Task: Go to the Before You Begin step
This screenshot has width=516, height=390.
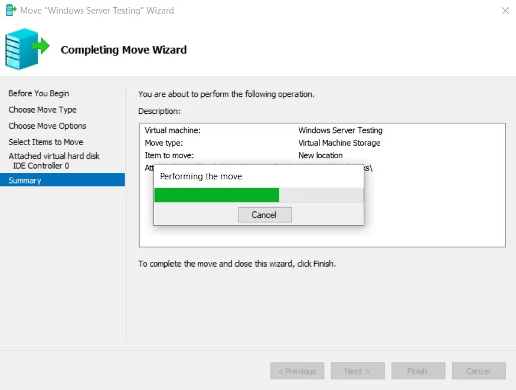Action: pos(38,93)
